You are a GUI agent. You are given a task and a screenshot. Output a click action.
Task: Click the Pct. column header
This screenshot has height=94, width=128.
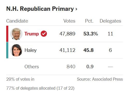[89, 21]
